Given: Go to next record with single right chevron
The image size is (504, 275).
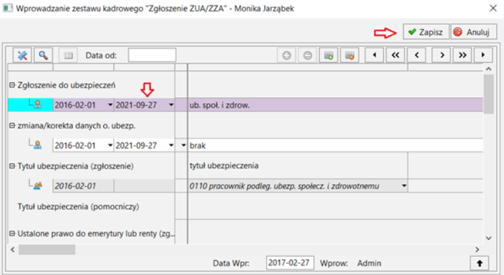Looking at the screenshot, I should [441, 55].
